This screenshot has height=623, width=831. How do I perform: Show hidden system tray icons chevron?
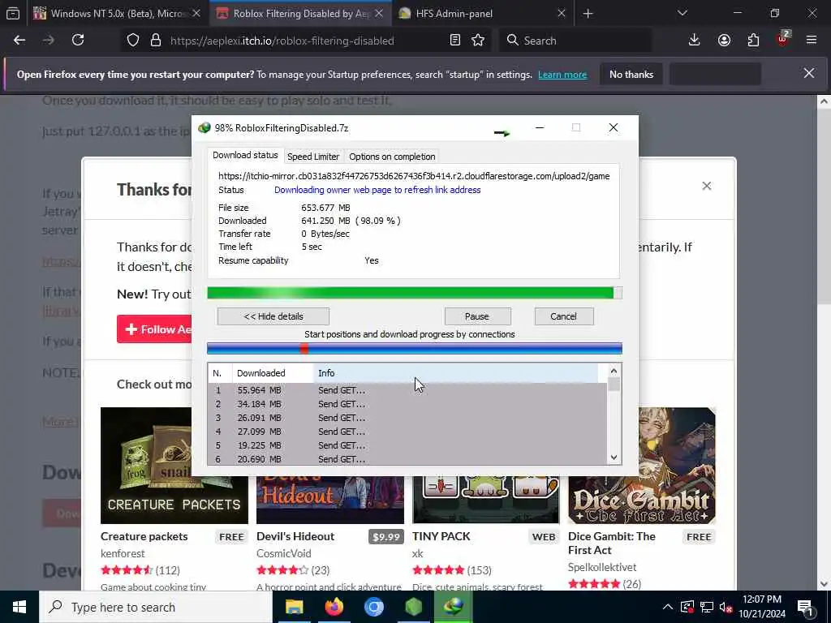pyautogui.click(x=668, y=607)
